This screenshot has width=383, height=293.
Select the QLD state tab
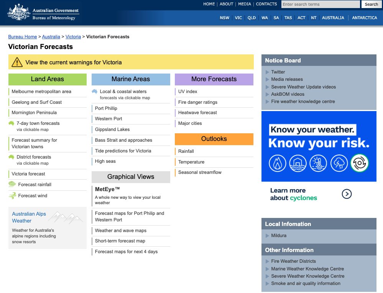click(x=251, y=18)
